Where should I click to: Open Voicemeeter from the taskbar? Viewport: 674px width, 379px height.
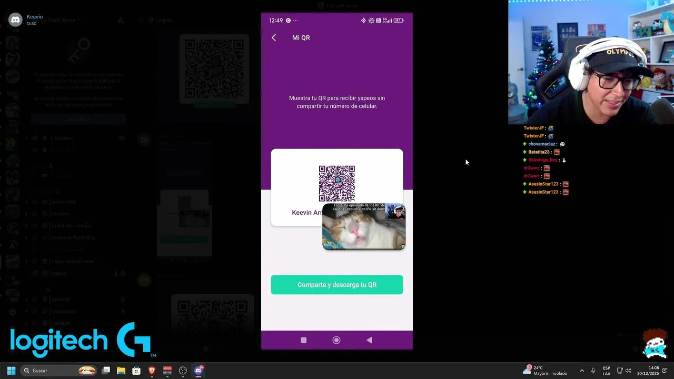pyautogui.click(x=167, y=371)
